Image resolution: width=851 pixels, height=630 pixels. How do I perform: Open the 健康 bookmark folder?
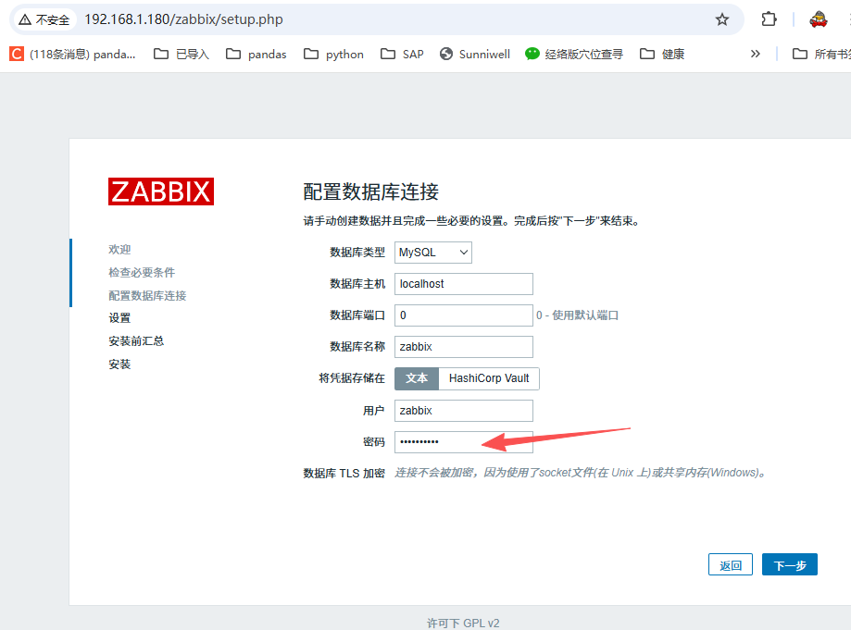point(662,55)
